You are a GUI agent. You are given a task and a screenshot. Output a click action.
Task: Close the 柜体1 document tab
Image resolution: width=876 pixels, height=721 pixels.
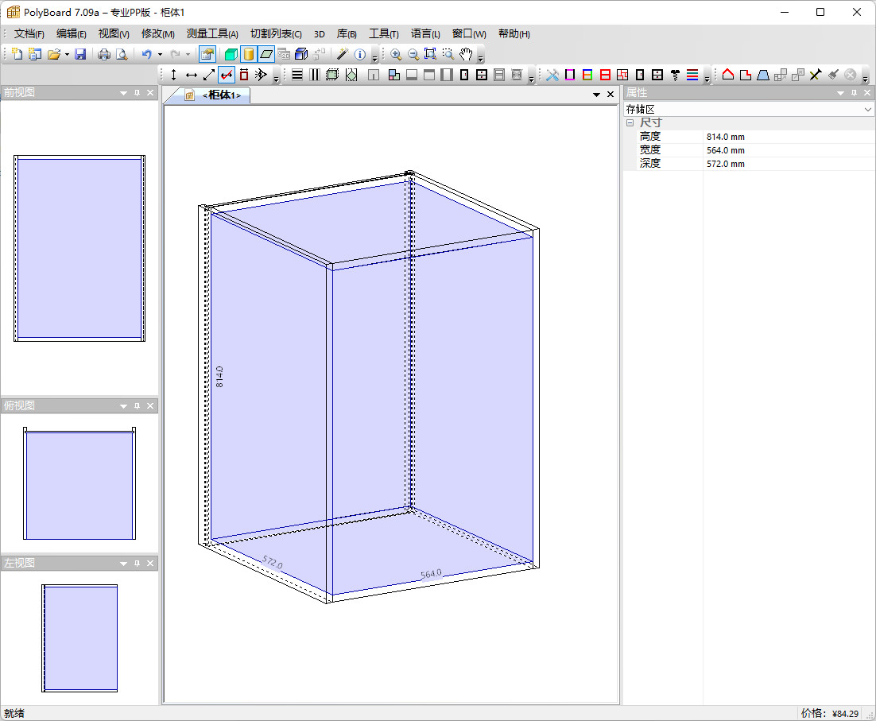610,95
